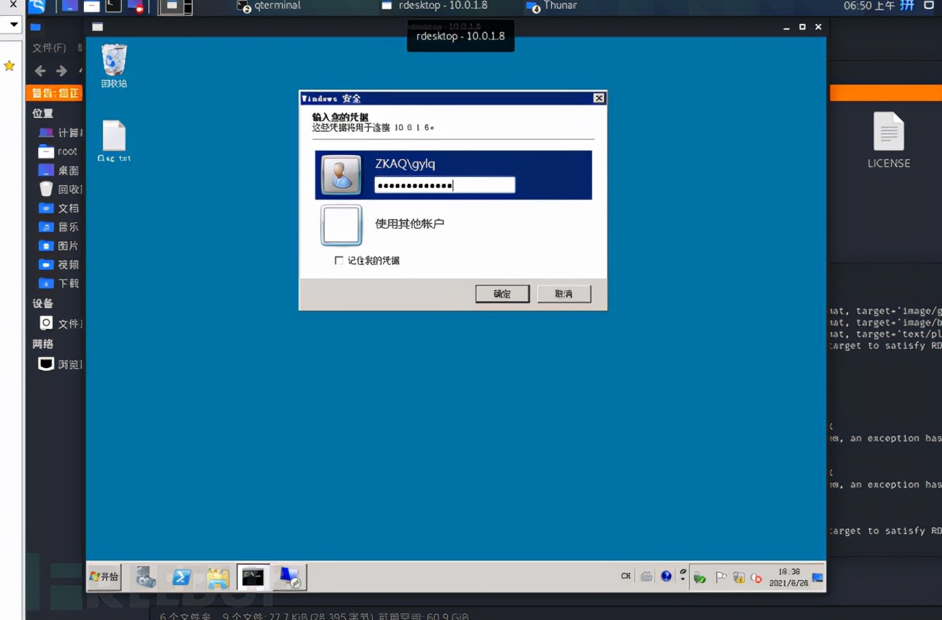Open the 回收站 Recycle Bin on remote desktop

pyautogui.click(x=113, y=60)
